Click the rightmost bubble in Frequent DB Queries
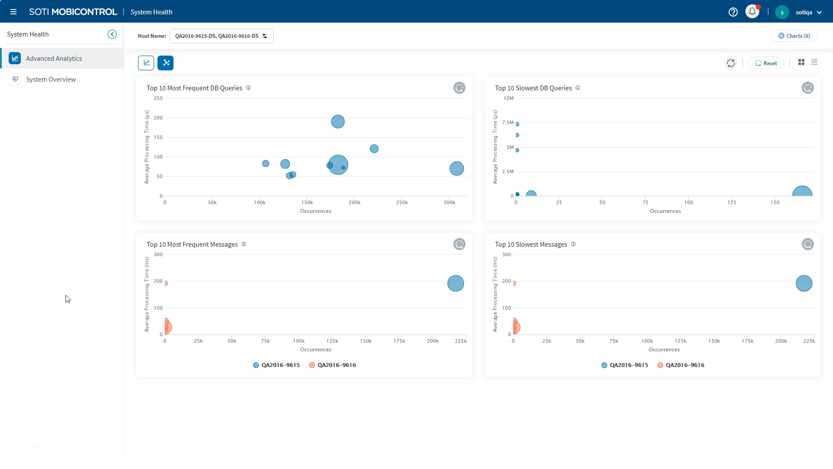 tap(456, 168)
